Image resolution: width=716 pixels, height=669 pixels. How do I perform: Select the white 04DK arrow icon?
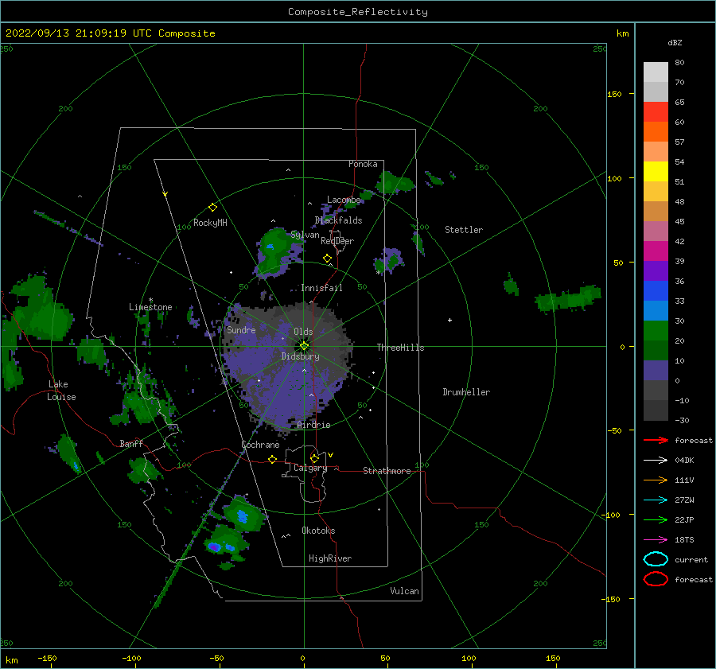[656, 460]
